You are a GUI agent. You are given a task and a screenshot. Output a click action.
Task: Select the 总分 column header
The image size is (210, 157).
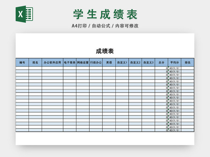click(161, 62)
